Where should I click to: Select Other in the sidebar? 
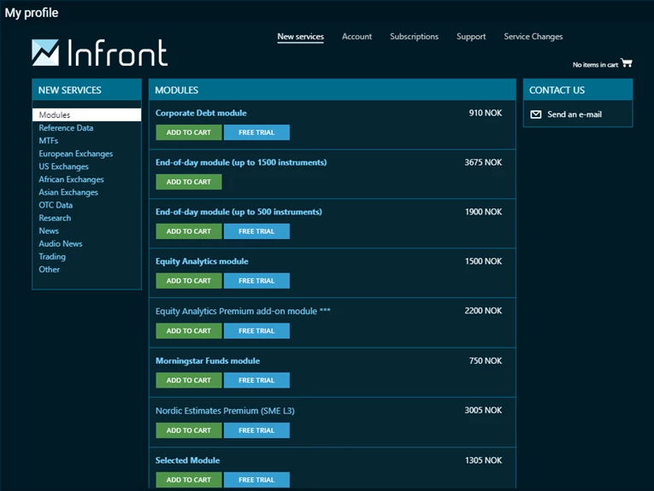click(50, 270)
